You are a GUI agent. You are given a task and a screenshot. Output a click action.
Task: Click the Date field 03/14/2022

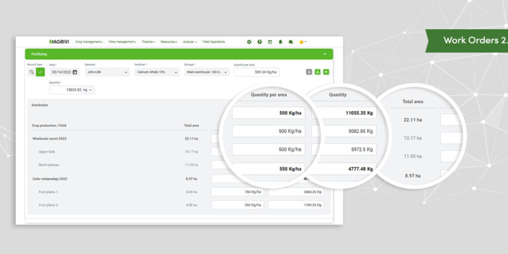64,72
